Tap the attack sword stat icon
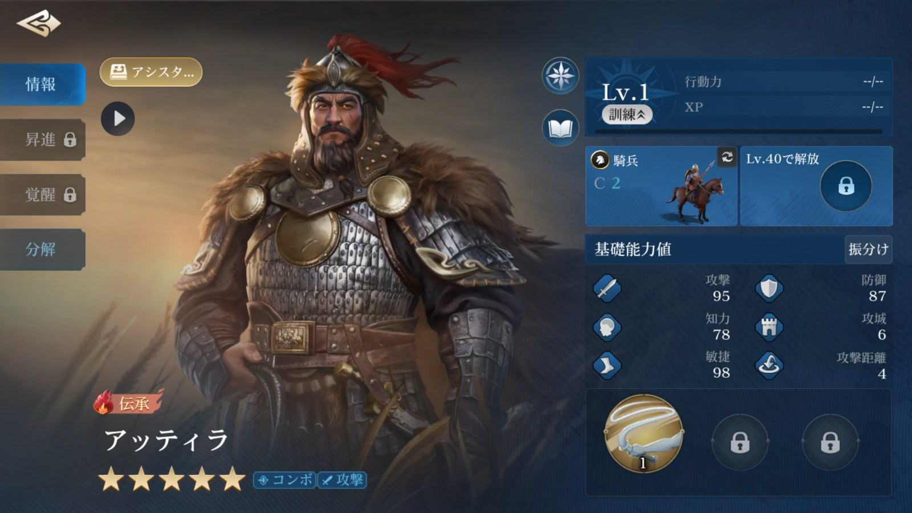 coord(606,288)
